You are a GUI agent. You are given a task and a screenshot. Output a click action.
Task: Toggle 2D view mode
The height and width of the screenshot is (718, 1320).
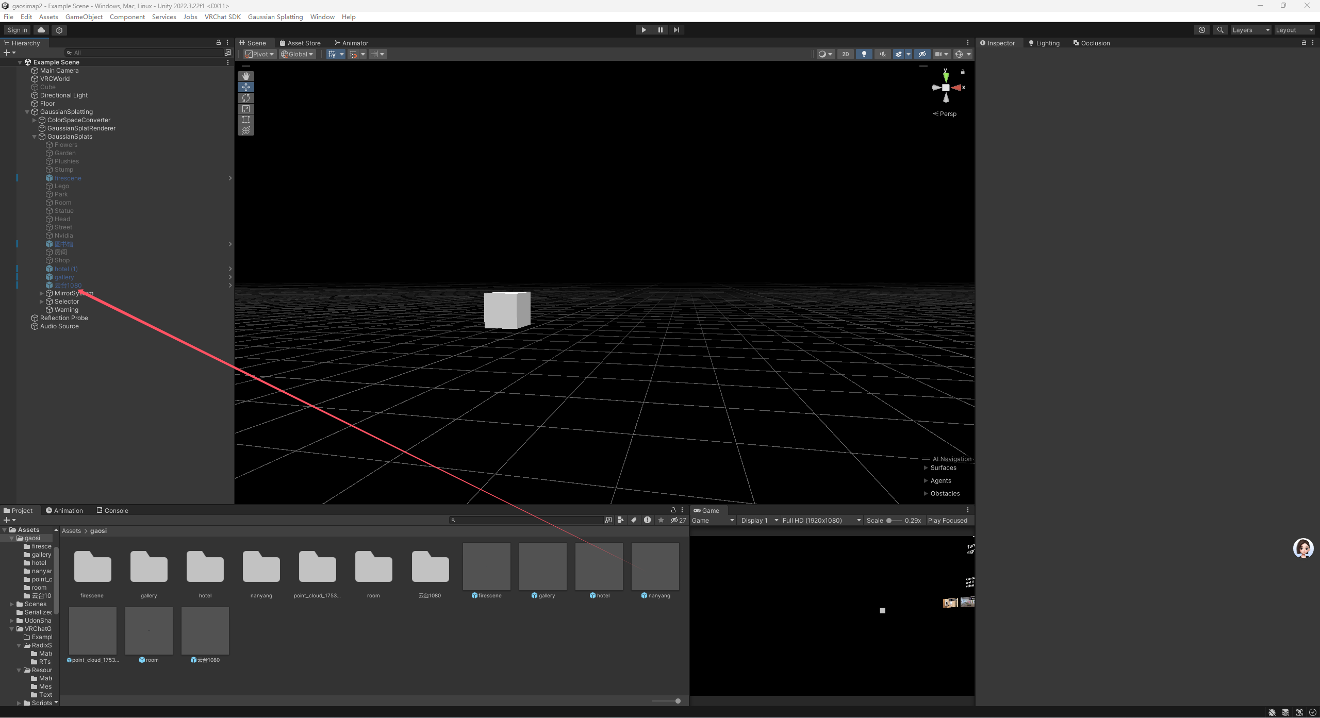click(845, 54)
